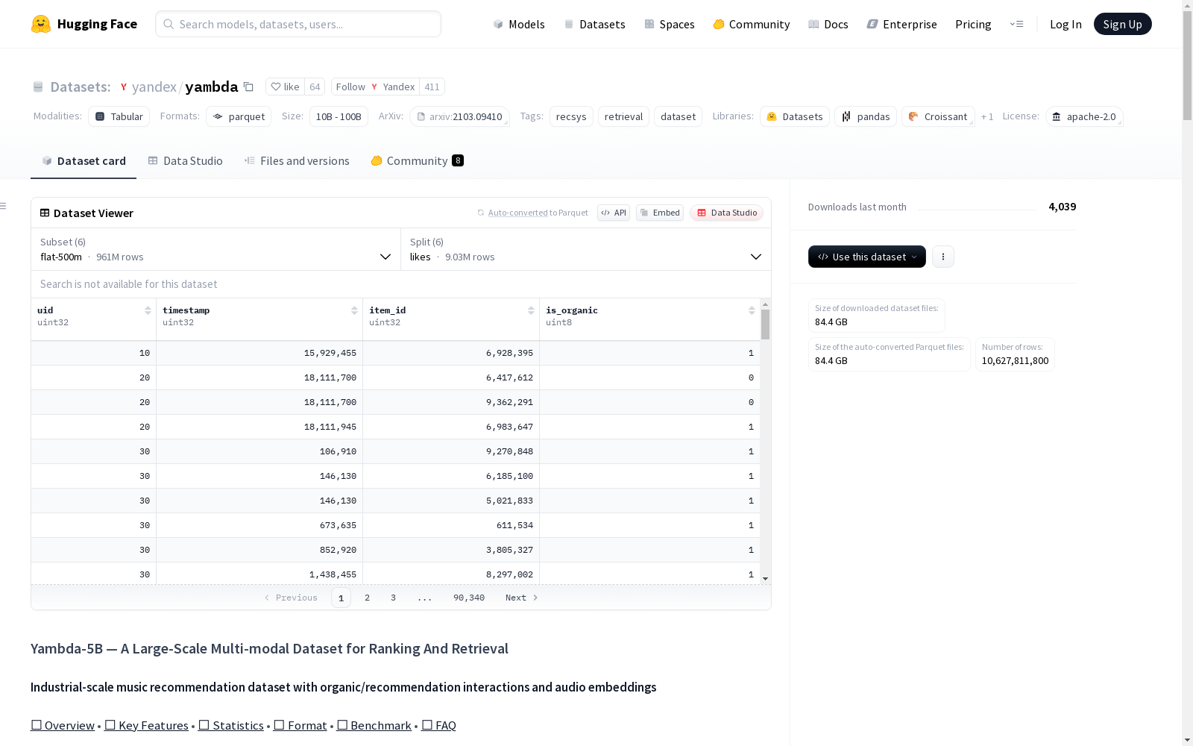
Task: Click the 10B - 100B size tag
Action: (x=339, y=116)
